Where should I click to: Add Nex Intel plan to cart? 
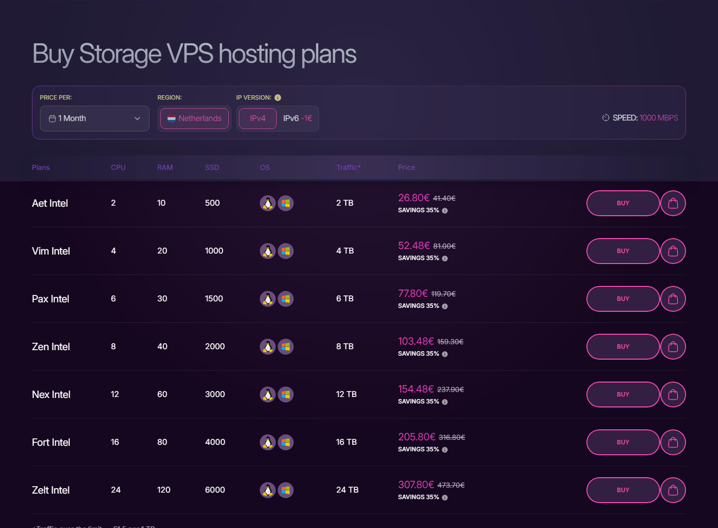[673, 395]
